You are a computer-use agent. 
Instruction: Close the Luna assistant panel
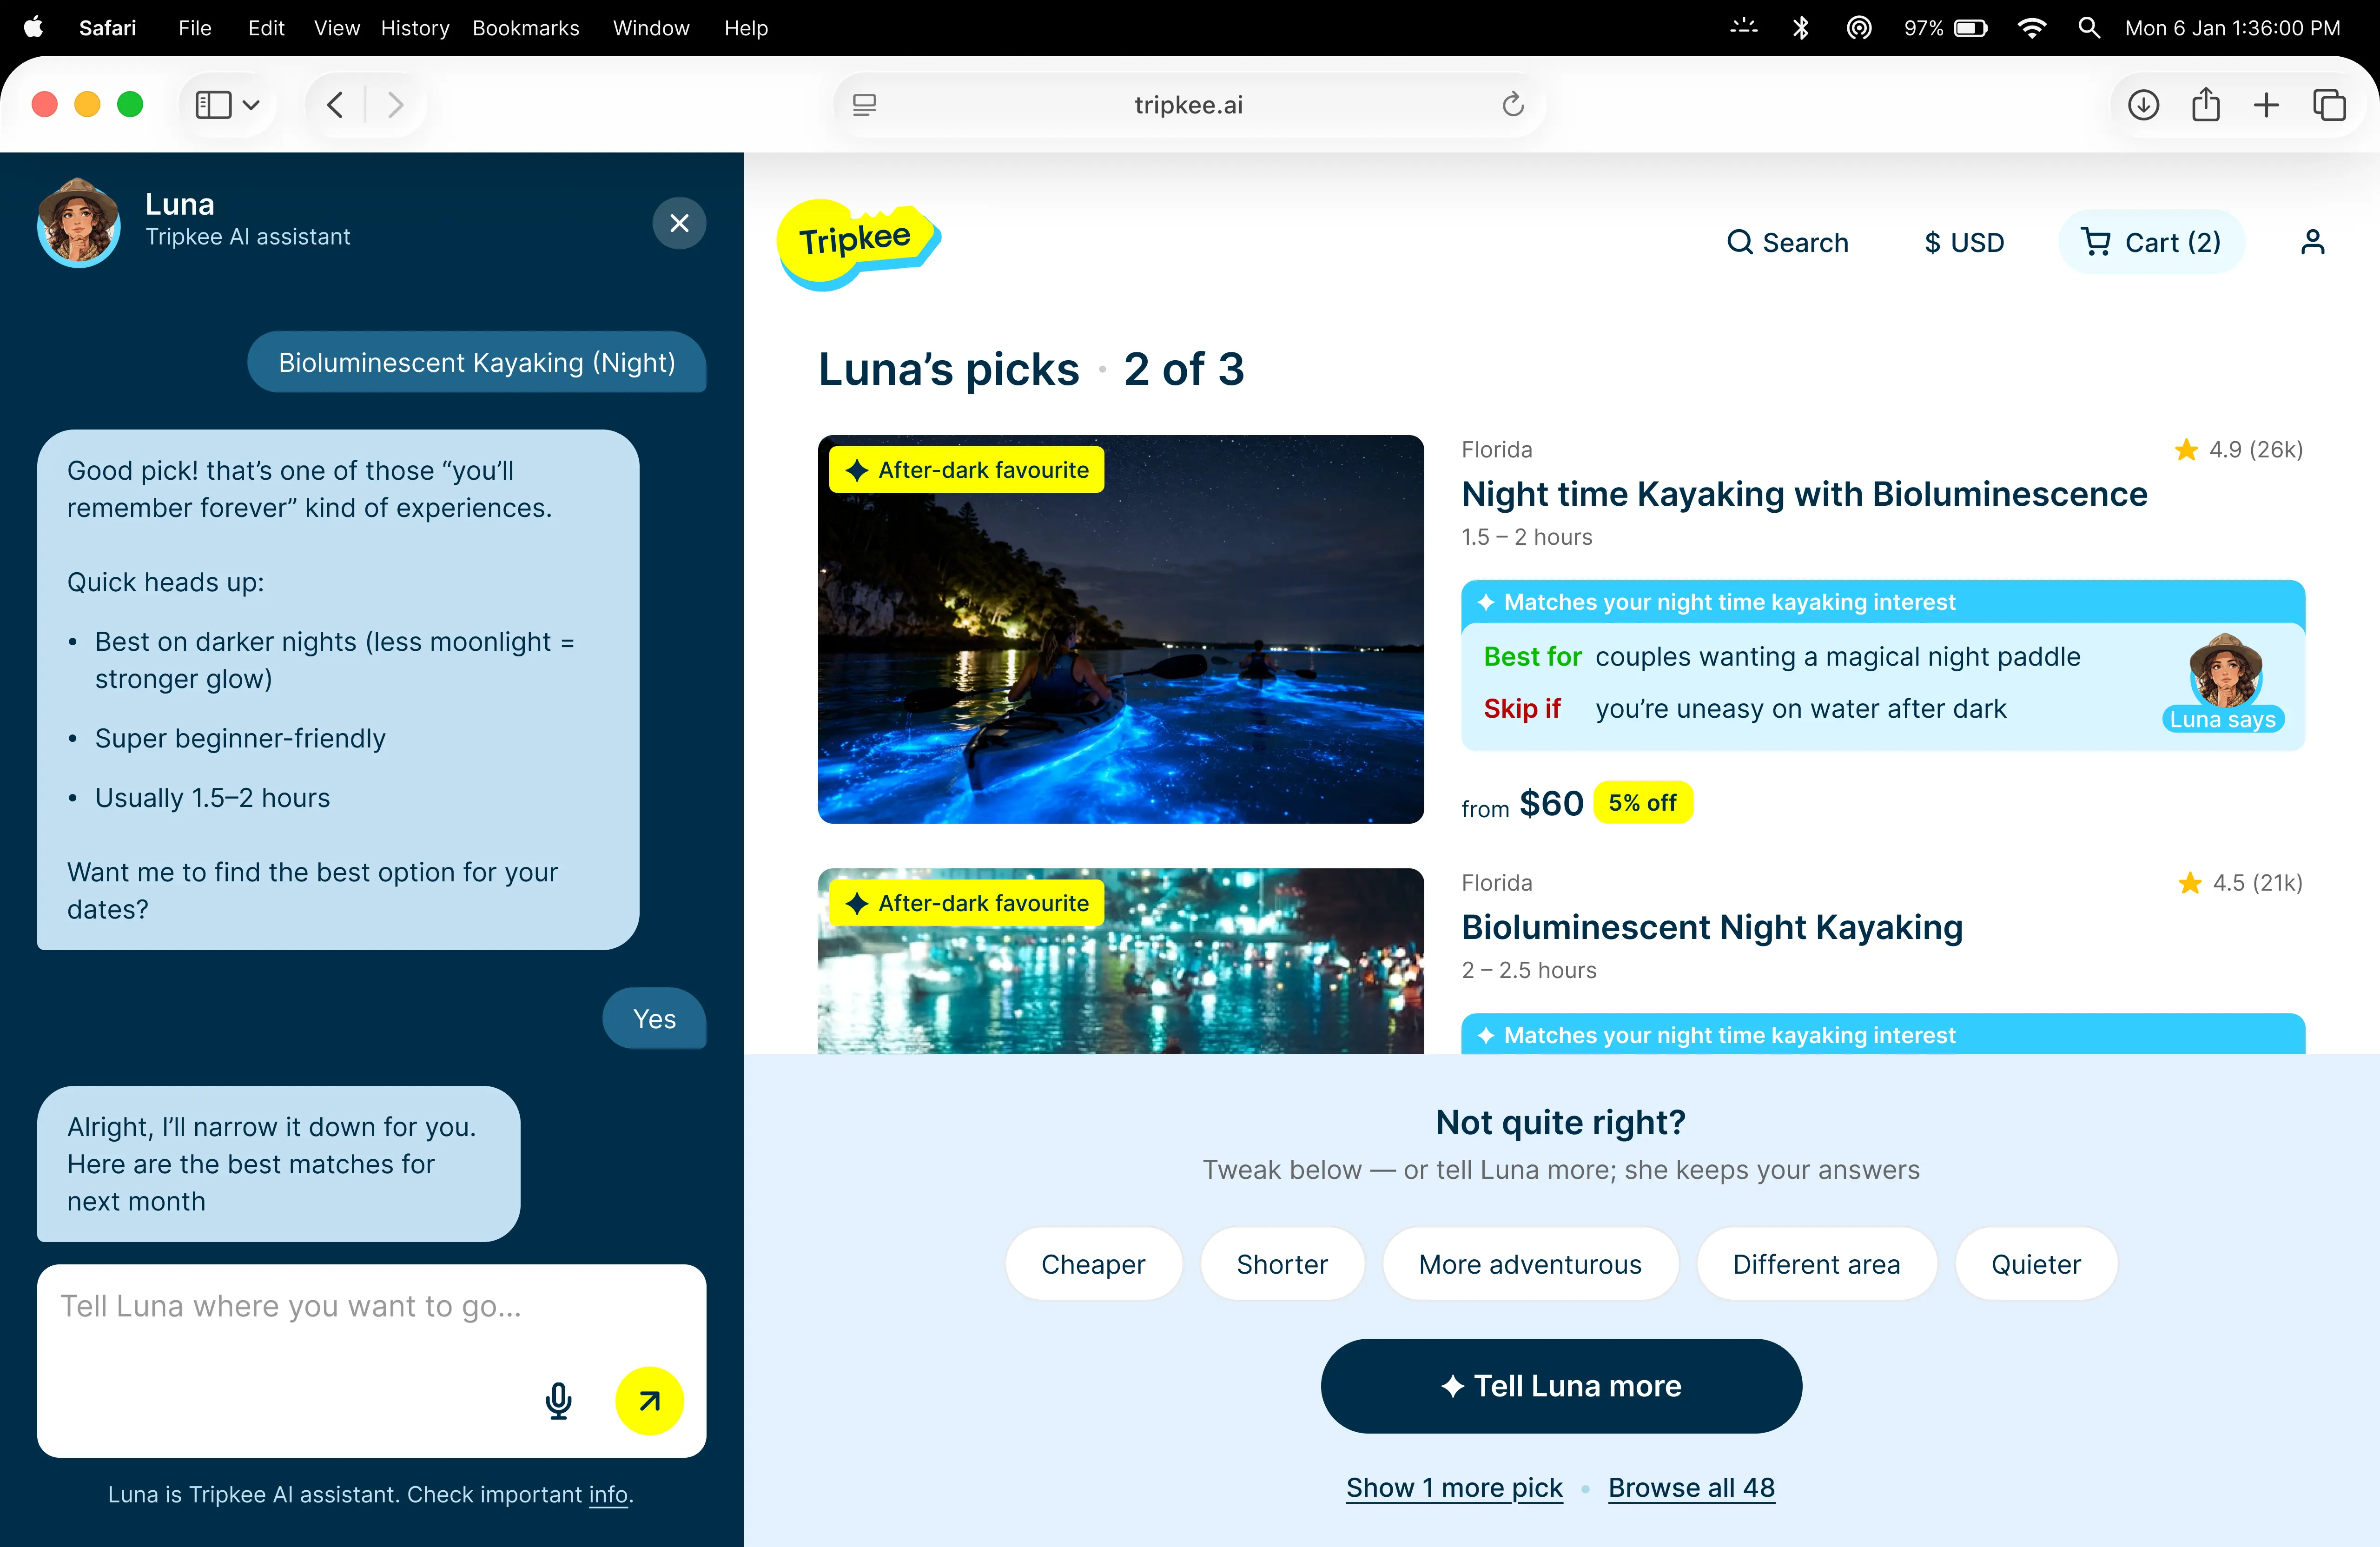coord(679,222)
